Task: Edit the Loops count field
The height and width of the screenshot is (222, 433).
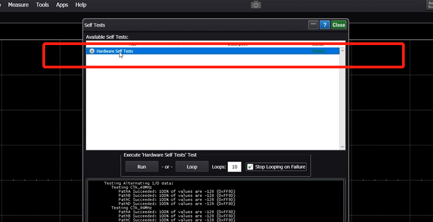Action: coord(235,167)
